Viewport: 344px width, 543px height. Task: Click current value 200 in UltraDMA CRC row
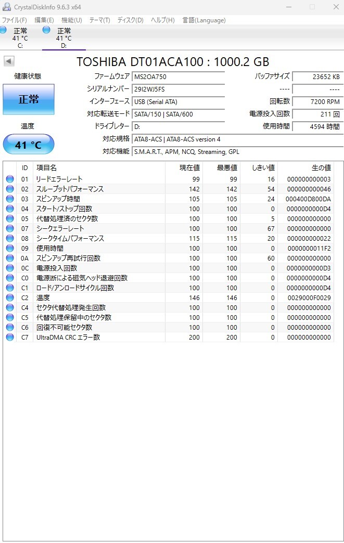tap(194, 338)
